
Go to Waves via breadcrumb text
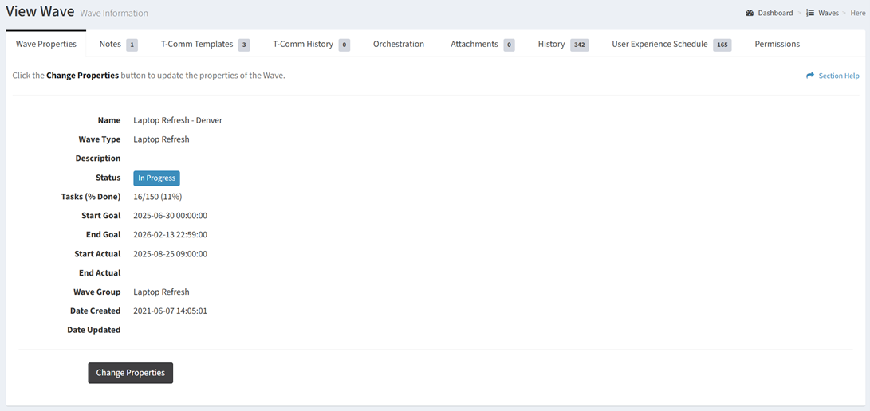[828, 14]
